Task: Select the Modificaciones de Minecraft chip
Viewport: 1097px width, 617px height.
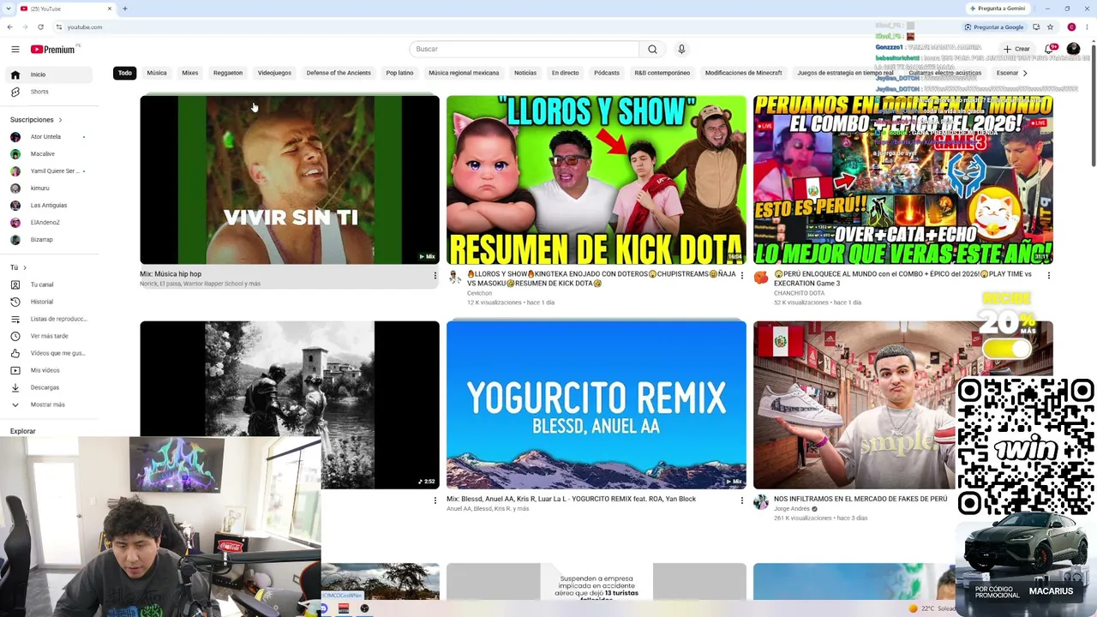Action: (744, 73)
